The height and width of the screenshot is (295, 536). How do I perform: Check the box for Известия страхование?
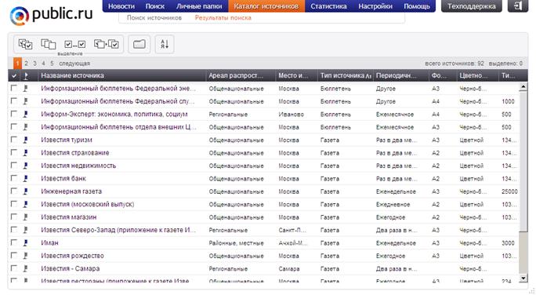[13, 153]
